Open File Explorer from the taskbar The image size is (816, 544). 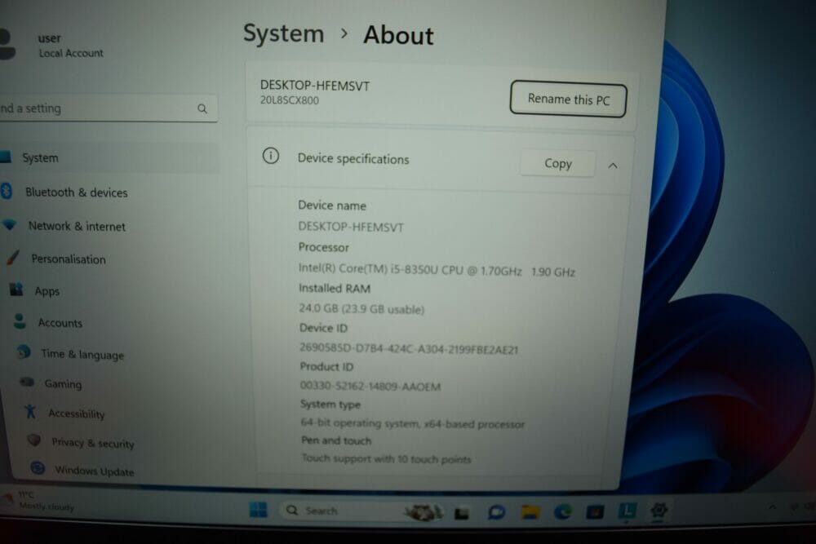point(530,512)
